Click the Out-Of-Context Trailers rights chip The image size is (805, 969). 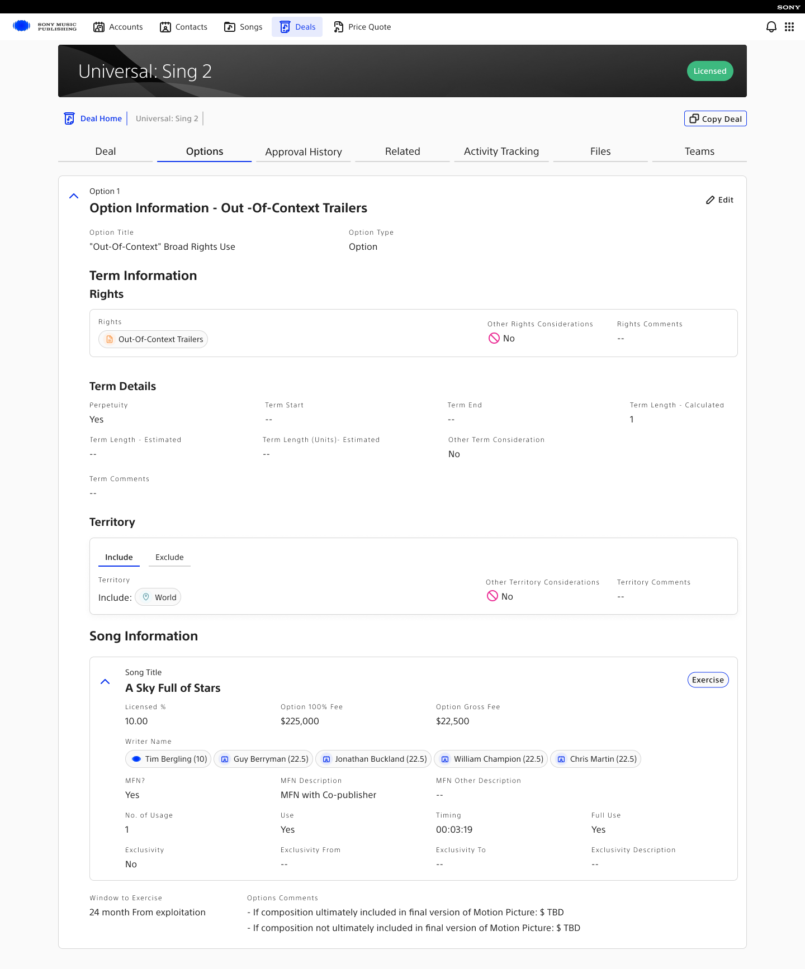pyautogui.click(x=153, y=339)
